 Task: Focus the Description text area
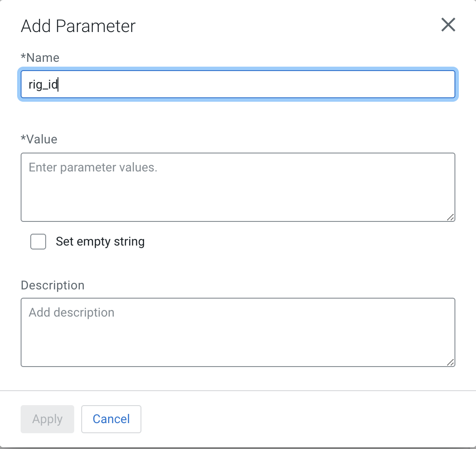click(238, 332)
